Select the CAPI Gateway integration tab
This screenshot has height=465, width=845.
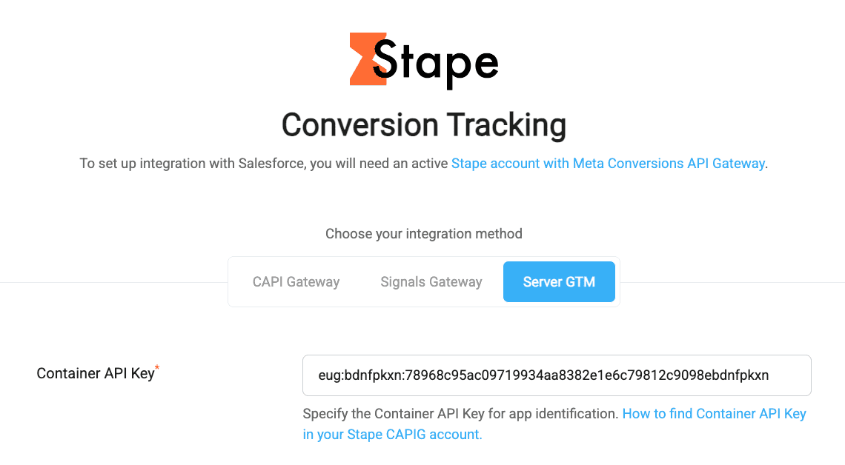(x=296, y=281)
